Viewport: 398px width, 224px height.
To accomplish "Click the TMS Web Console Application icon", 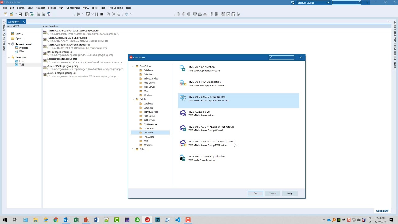I will pyautogui.click(x=183, y=158).
